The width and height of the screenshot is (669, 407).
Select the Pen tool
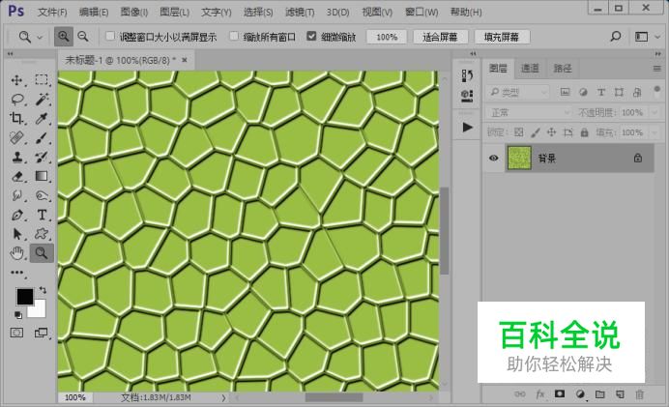17,215
